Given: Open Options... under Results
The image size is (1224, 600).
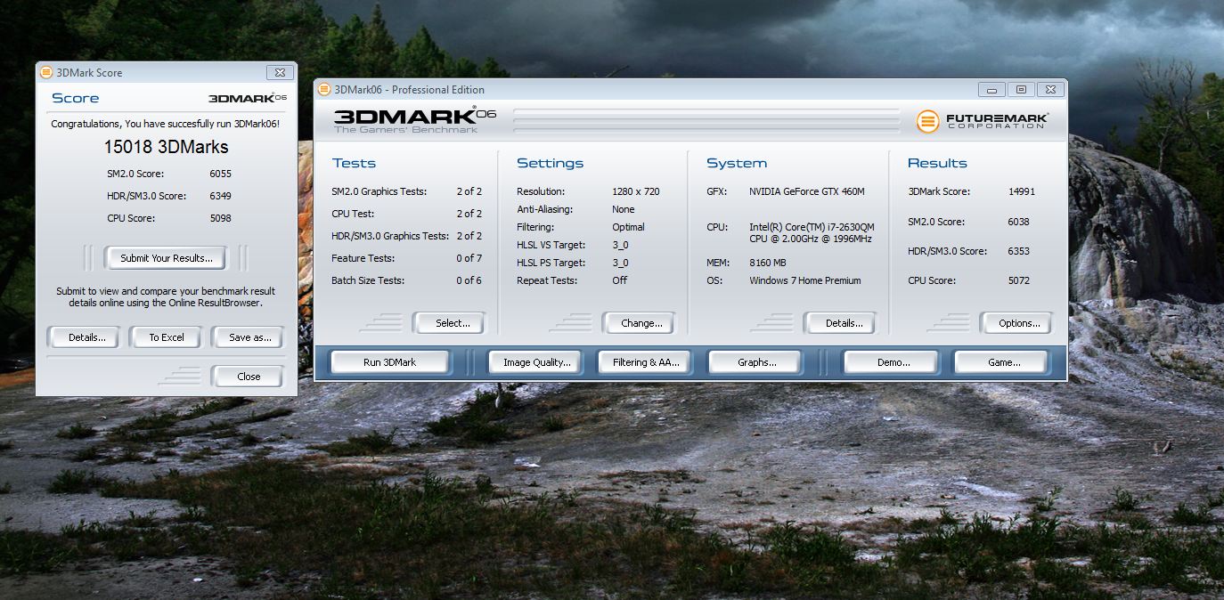Looking at the screenshot, I should click(x=1019, y=323).
